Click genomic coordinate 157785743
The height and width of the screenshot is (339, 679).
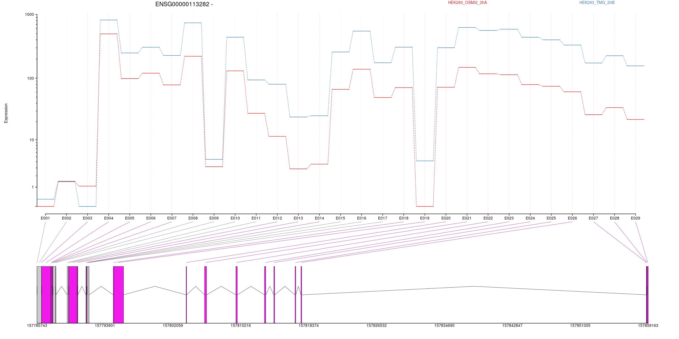point(37,325)
